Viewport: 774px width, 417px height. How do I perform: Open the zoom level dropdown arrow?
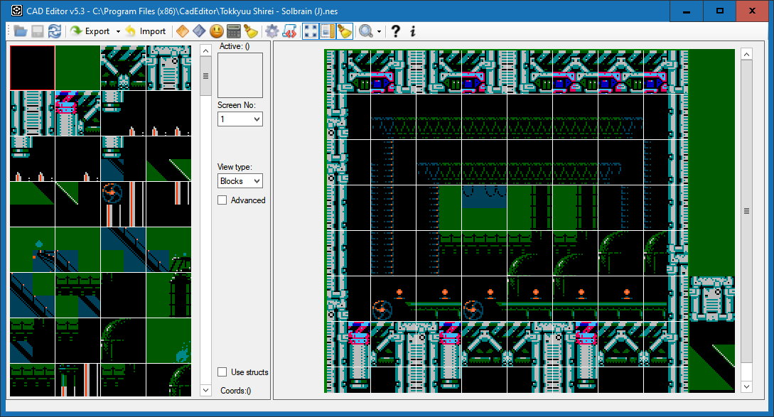tap(379, 31)
